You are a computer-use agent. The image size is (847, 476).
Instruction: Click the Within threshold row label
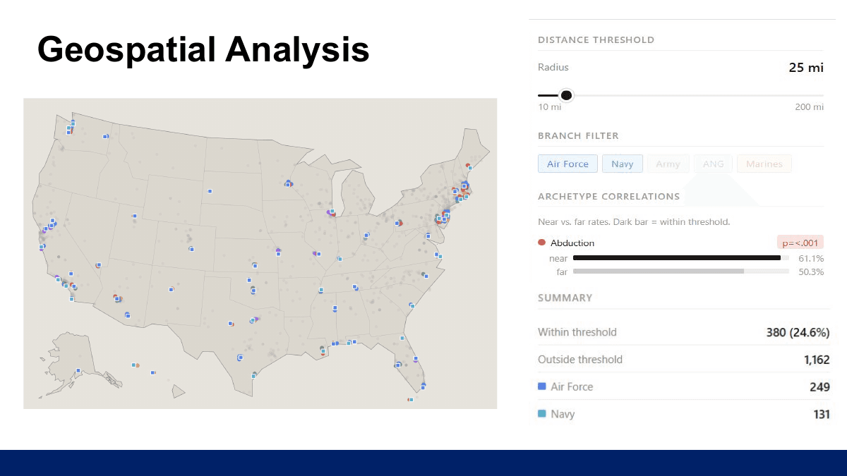point(577,332)
